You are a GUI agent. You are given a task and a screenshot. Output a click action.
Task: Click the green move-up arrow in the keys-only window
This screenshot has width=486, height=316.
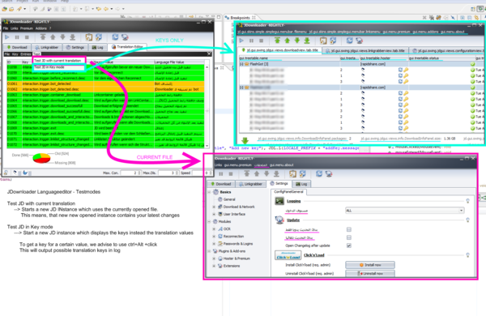[x=288, y=41]
